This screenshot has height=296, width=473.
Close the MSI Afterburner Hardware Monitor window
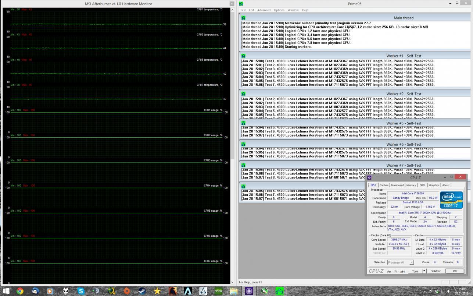[232, 4]
